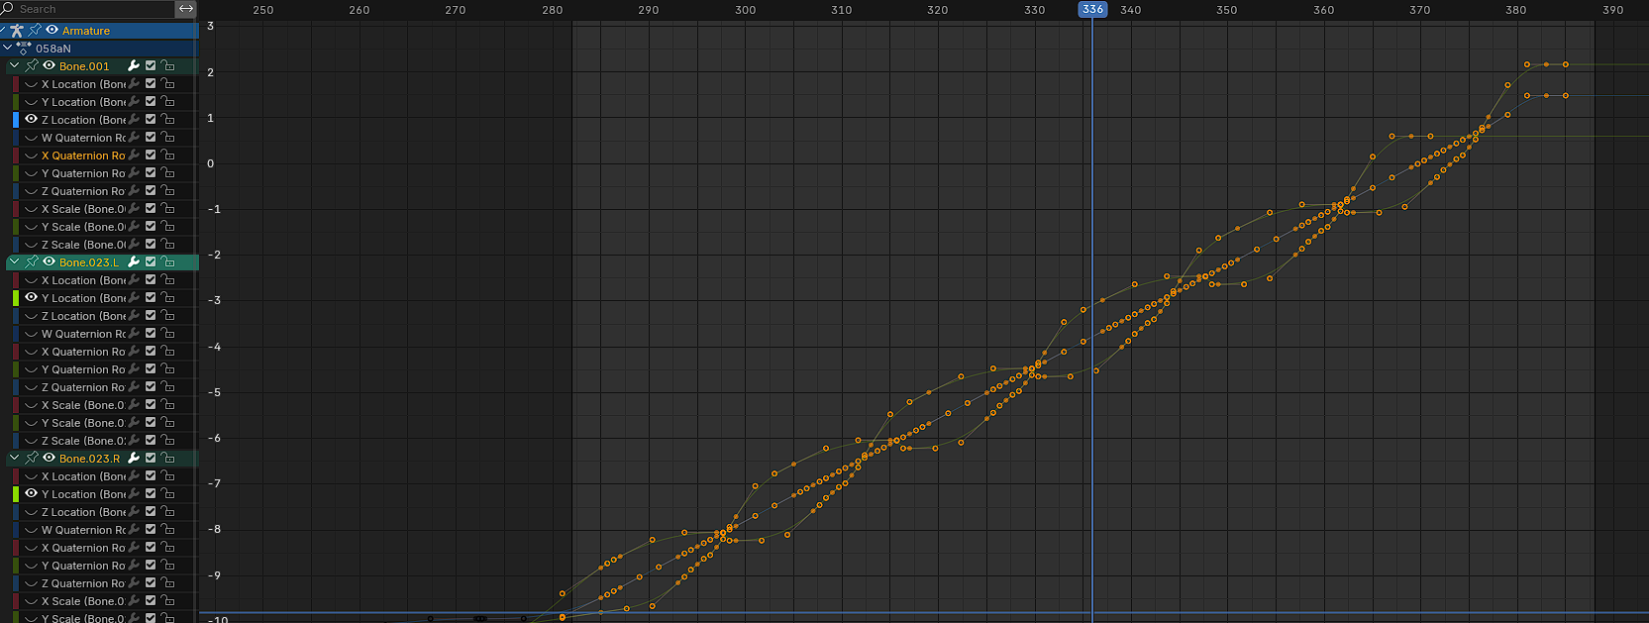Uncheck mute checkbox on Bone.001 Y Quaternion row
This screenshot has width=1649, height=623.
(151, 173)
